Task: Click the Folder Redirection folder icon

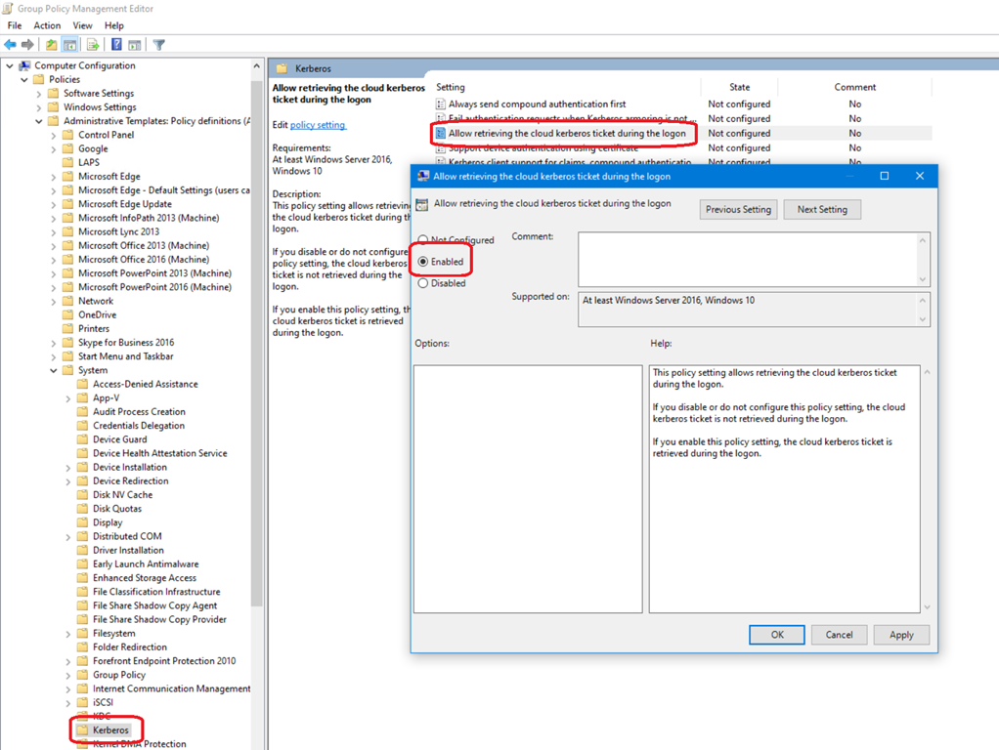Action: (x=83, y=646)
